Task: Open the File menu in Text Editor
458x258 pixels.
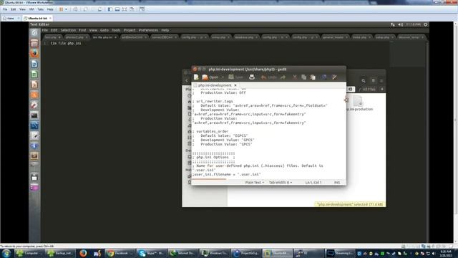Action: pyautogui.click(x=44, y=30)
